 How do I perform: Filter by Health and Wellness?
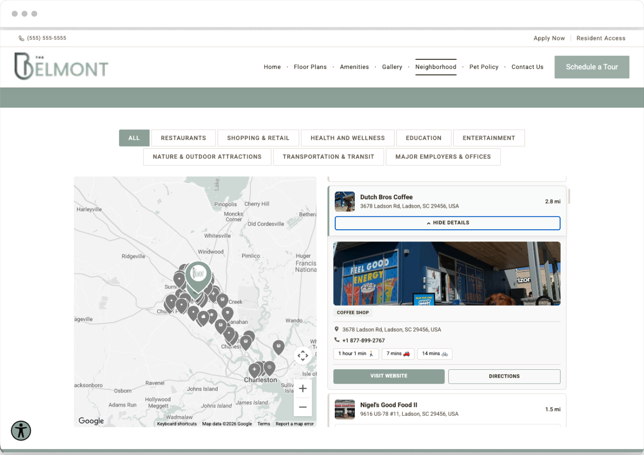[347, 138]
